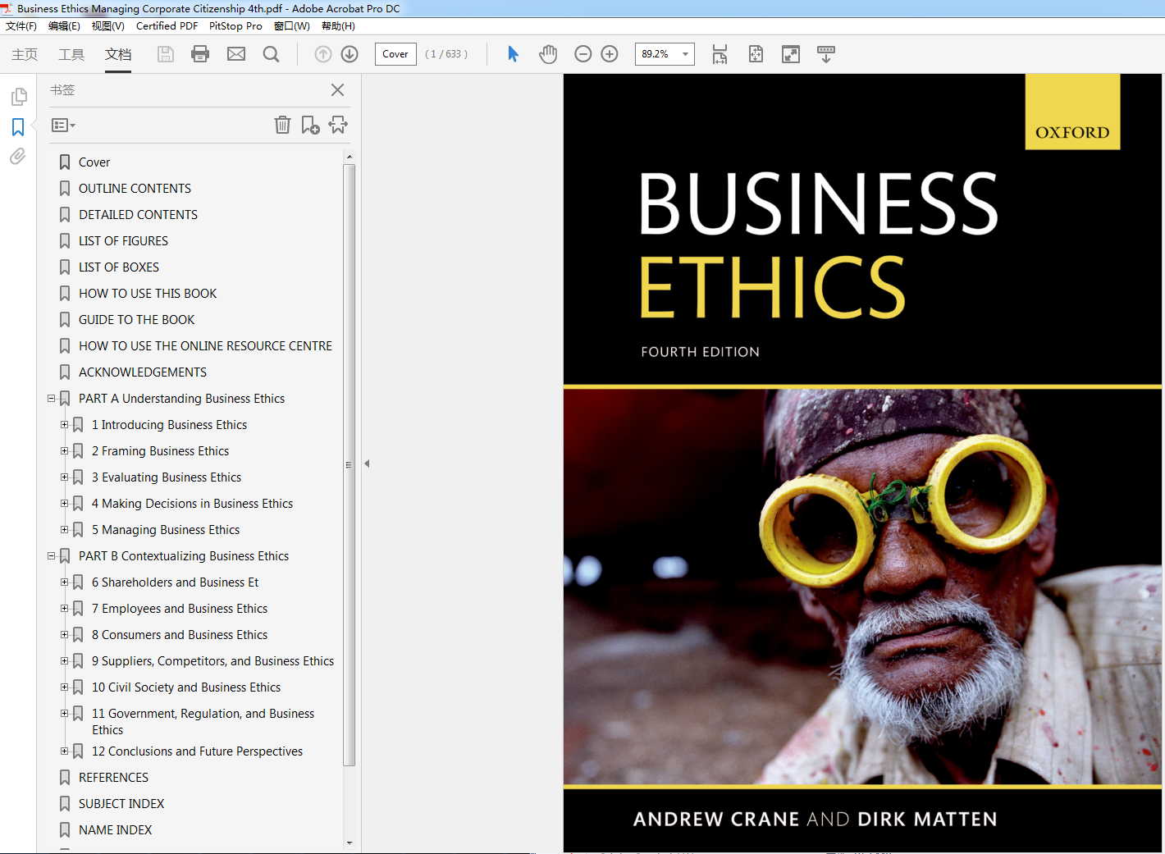Collapse PART B Contextualizing Business Ethics
This screenshot has height=854, width=1165.
(x=51, y=556)
